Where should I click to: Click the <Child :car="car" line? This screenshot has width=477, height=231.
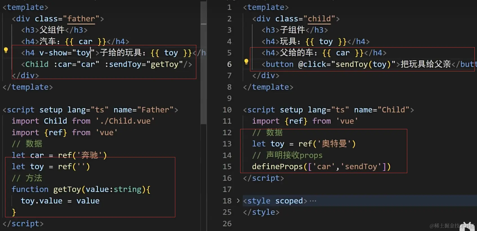[x=106, y=64]
